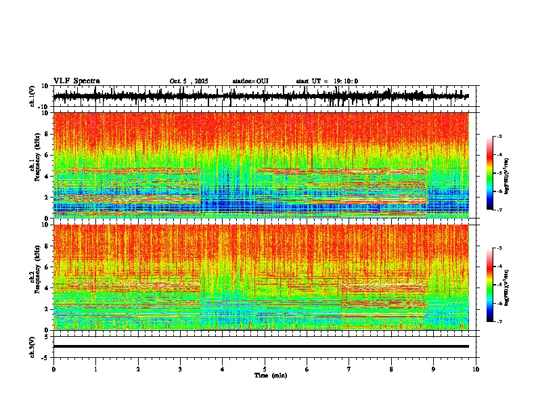Click the ch.1 spectrogram plot
This screenshot has height=414, width=536.
pyautogui.click(x=261, y=165)
